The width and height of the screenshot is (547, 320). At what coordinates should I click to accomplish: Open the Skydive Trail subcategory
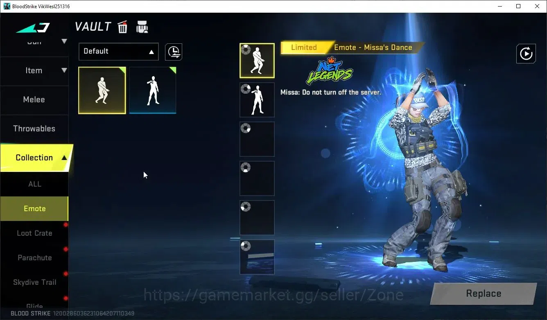tap(34, 282)
